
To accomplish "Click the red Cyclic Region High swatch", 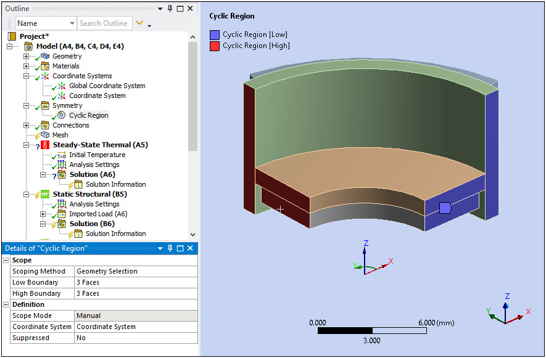I will tap(215, 46).
